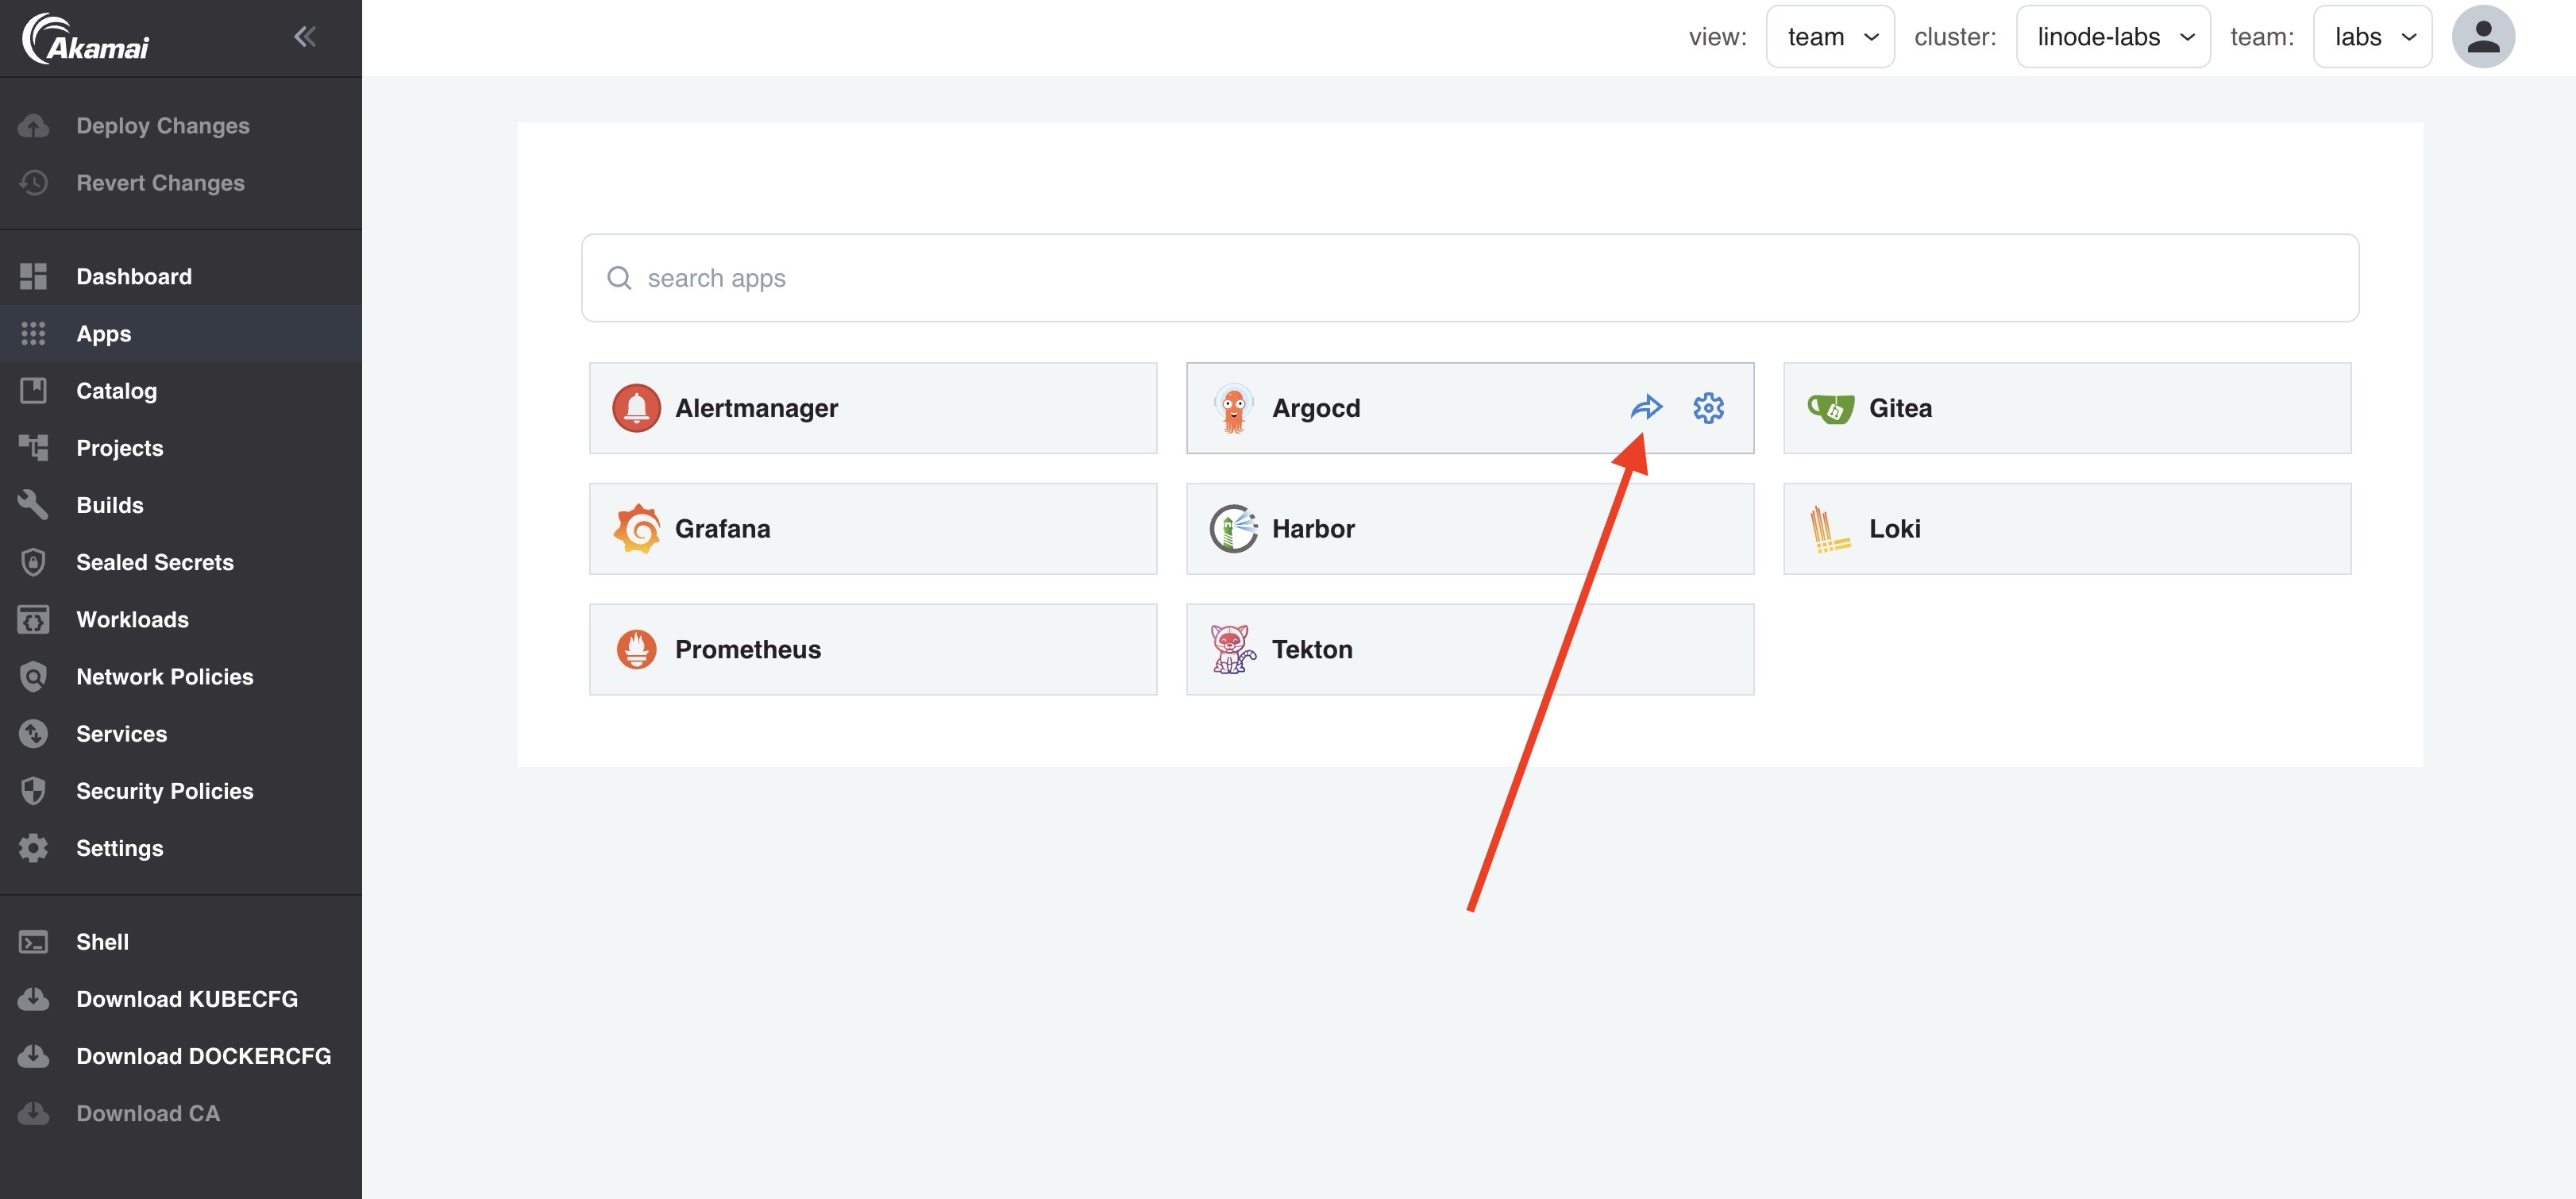Click the Shell terminal icon
Image resolution: width=2576 pixels, height=1199 pixels.
pos(33,942)
